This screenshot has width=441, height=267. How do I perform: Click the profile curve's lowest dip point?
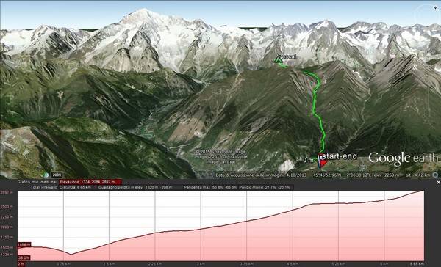point(71,255)
